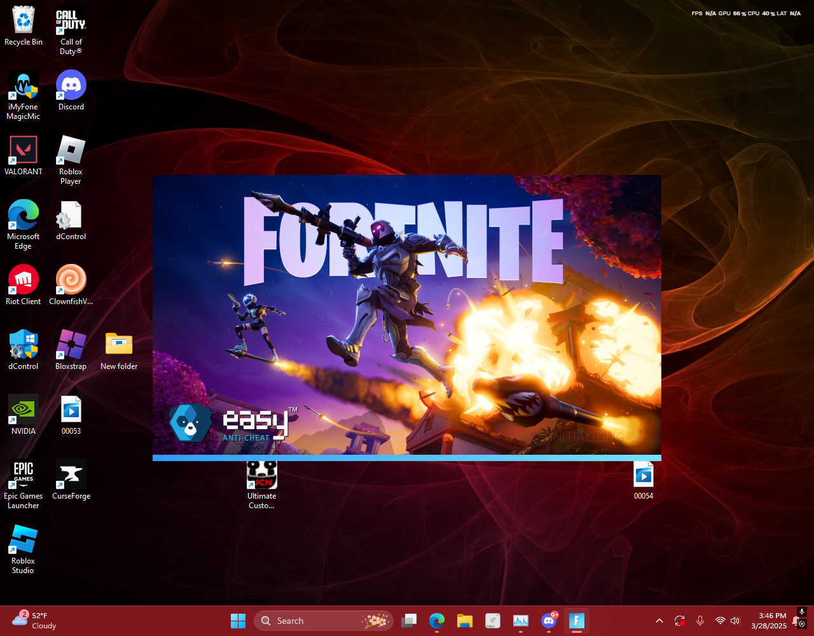814x636 pixels.
Task: Open the Recycle Bin desktop icon
Action: pyautogui.click(x=24, y=27)
